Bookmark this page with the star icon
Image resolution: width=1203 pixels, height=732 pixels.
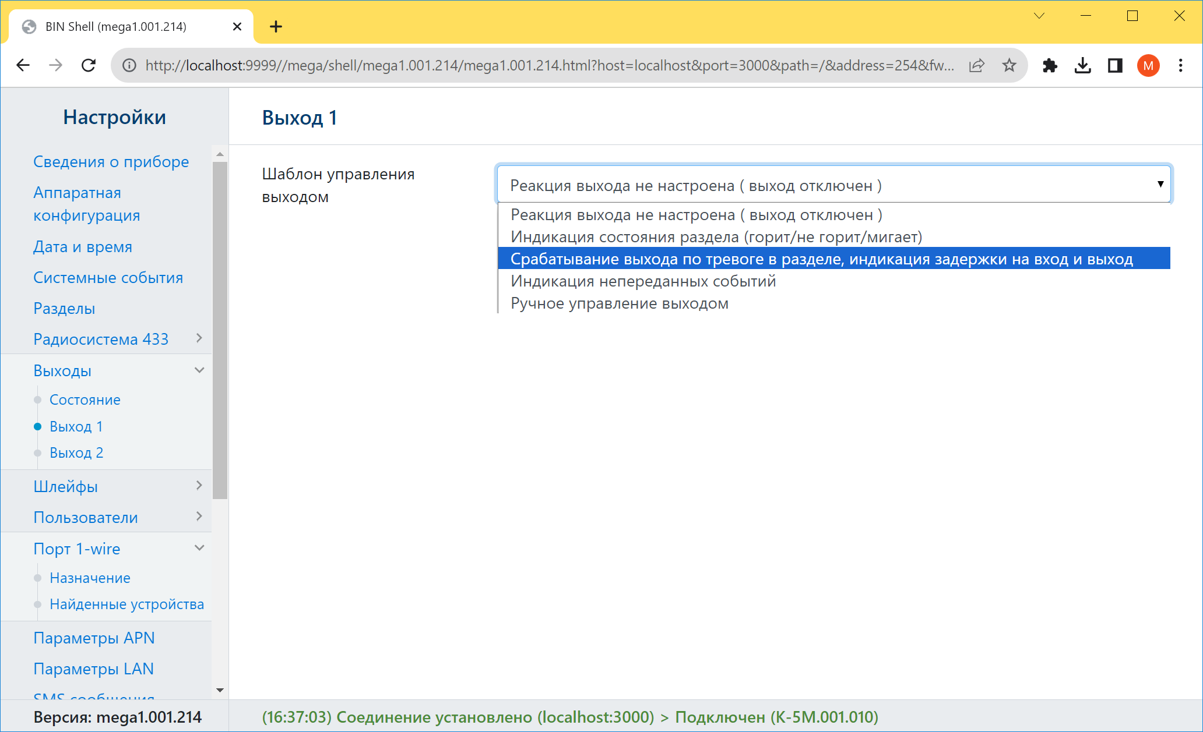click(1009, 65)
